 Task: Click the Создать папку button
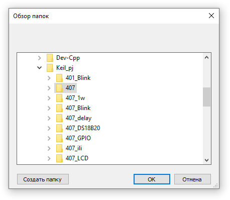coord(43,179)
